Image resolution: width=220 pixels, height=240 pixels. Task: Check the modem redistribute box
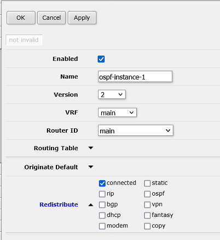(x=102, y=226)
